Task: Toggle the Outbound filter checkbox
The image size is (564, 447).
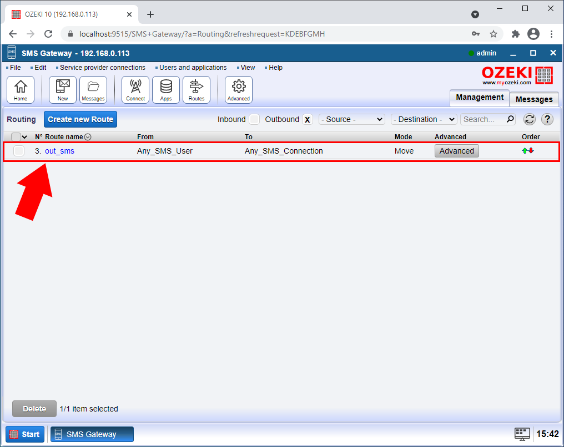Action: [x=308, y=119]
